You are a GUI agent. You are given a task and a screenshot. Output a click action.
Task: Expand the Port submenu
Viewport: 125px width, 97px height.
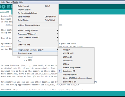(x=35, y=41)
